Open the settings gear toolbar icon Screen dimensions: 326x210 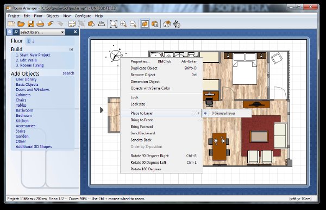(x=177, y=24)
